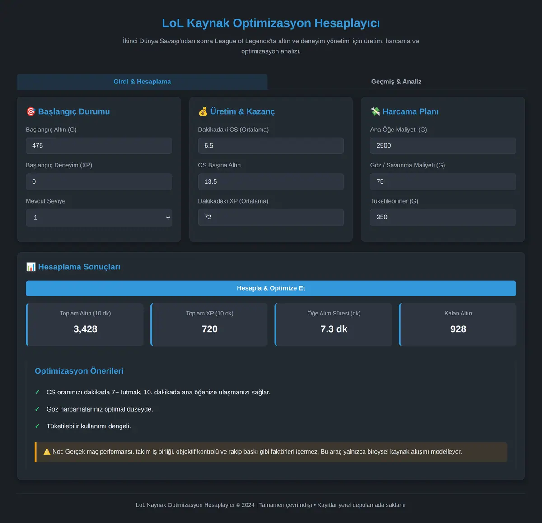Viewport: 542px width, 523px height.
Task: Click the value 928
Action: click(458, 329)
